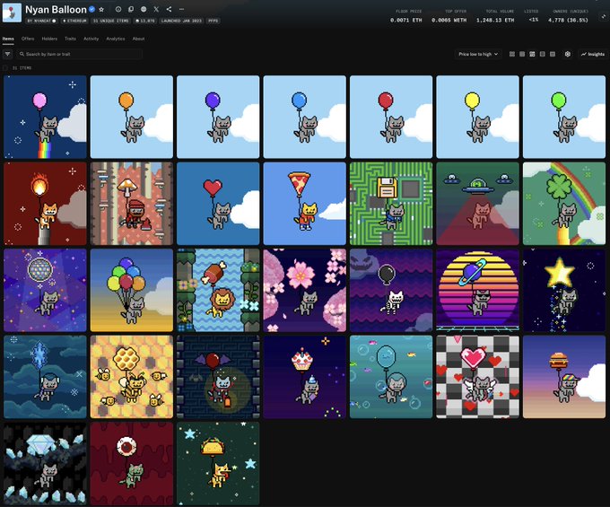Click the Nyan Balloon collection avatar
This screenshot has width=610, height=507.
(x=12, y=13)
